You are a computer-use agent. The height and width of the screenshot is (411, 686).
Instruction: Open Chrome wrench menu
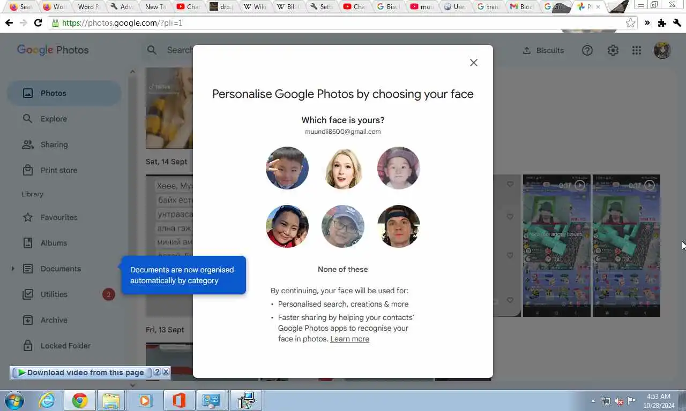coord(677,23)
